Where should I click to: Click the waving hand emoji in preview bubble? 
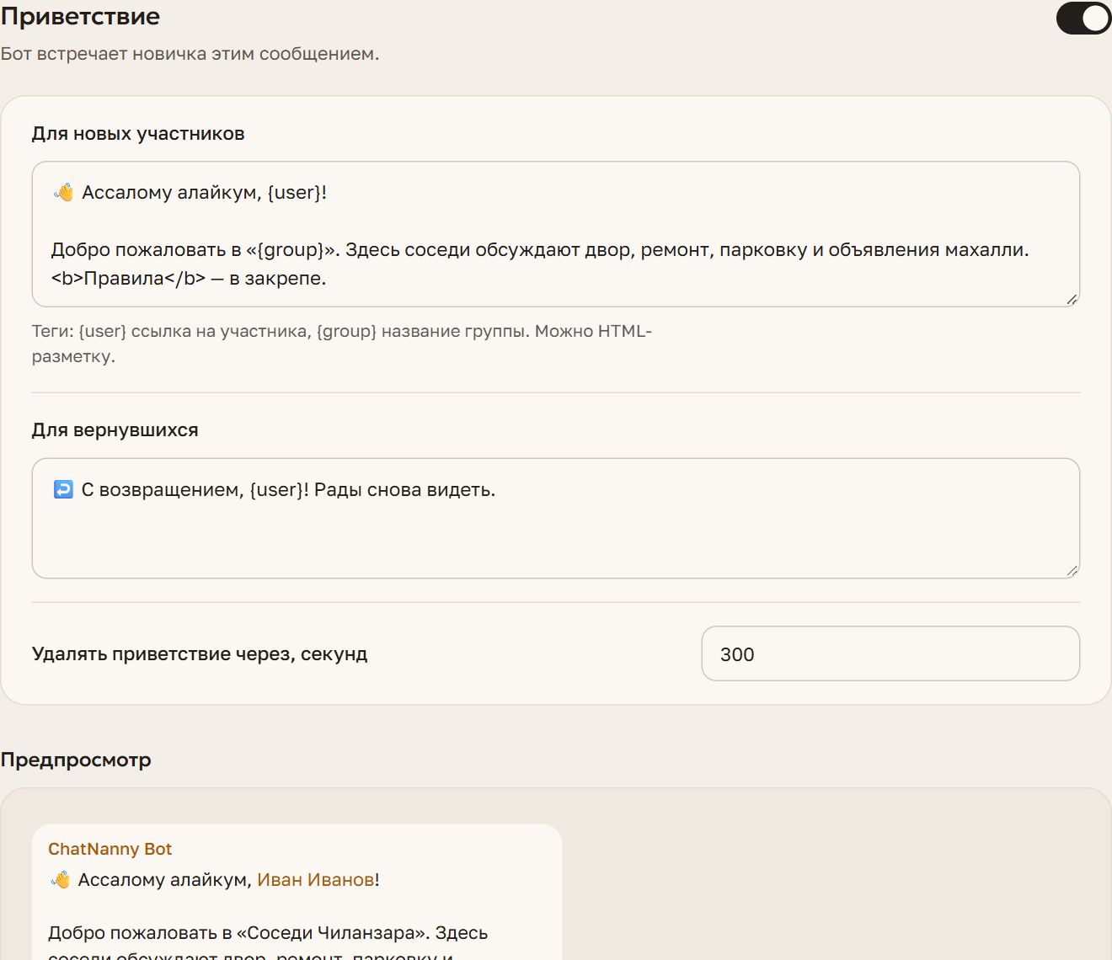tap(60, 880)
